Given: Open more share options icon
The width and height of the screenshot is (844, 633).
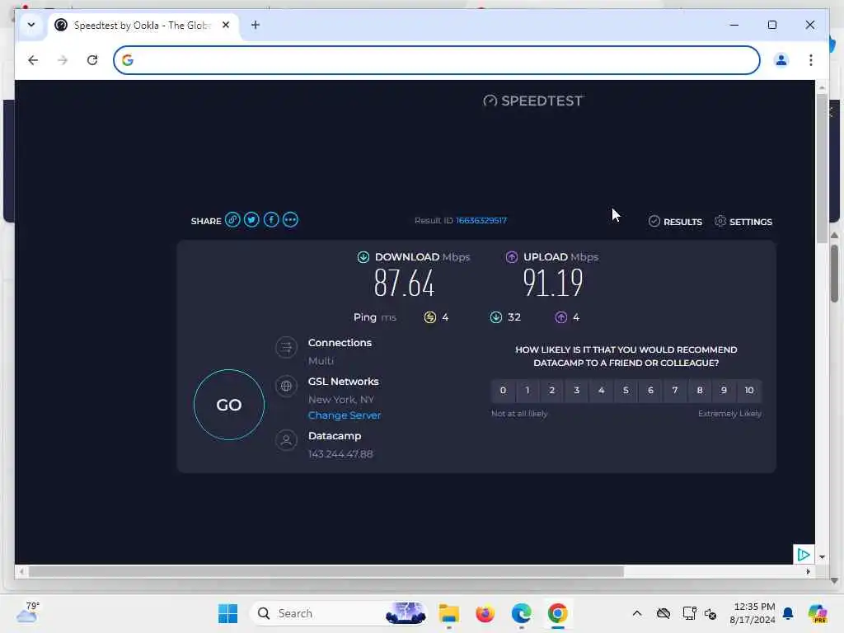Looking at the screenshot, I should point(290,219).
